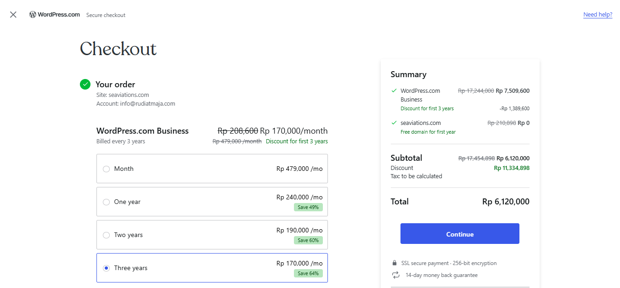
Task: Click 'Tax: to be calculated' text
Action: 416,176
